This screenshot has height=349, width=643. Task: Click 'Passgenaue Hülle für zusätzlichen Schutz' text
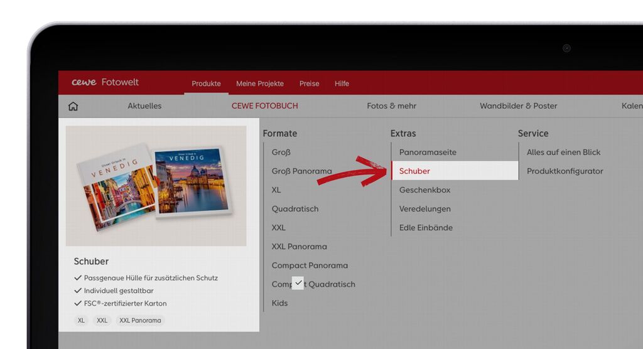click(151, 278)
